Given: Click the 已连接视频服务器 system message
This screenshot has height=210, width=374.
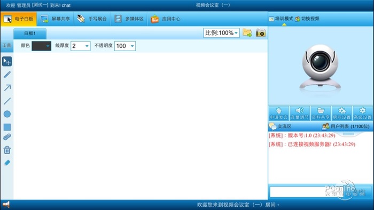Looking at the screenshot, I should pyautogui.click(x=312, y=144).
